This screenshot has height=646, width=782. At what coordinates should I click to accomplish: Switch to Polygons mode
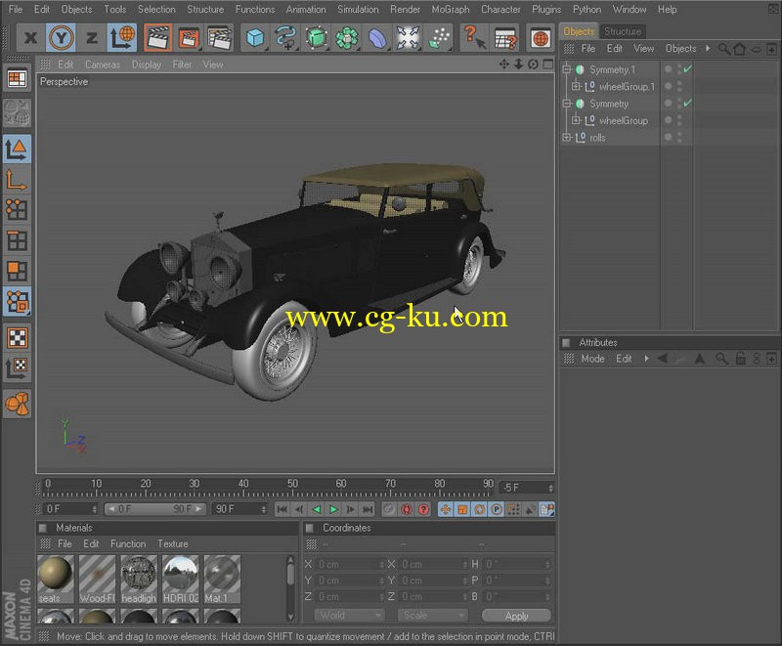[17, 271]
